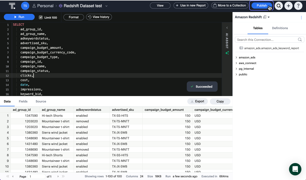
Task: Click the plus icon to create something new
Action: (x=289, y=5)
